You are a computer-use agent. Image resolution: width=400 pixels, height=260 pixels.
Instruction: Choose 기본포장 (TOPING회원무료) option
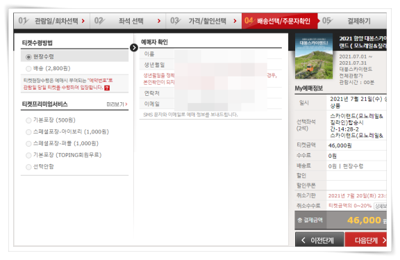(x=28, y=155)
